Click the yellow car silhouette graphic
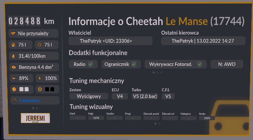The image size is (253, 140). 230,117
